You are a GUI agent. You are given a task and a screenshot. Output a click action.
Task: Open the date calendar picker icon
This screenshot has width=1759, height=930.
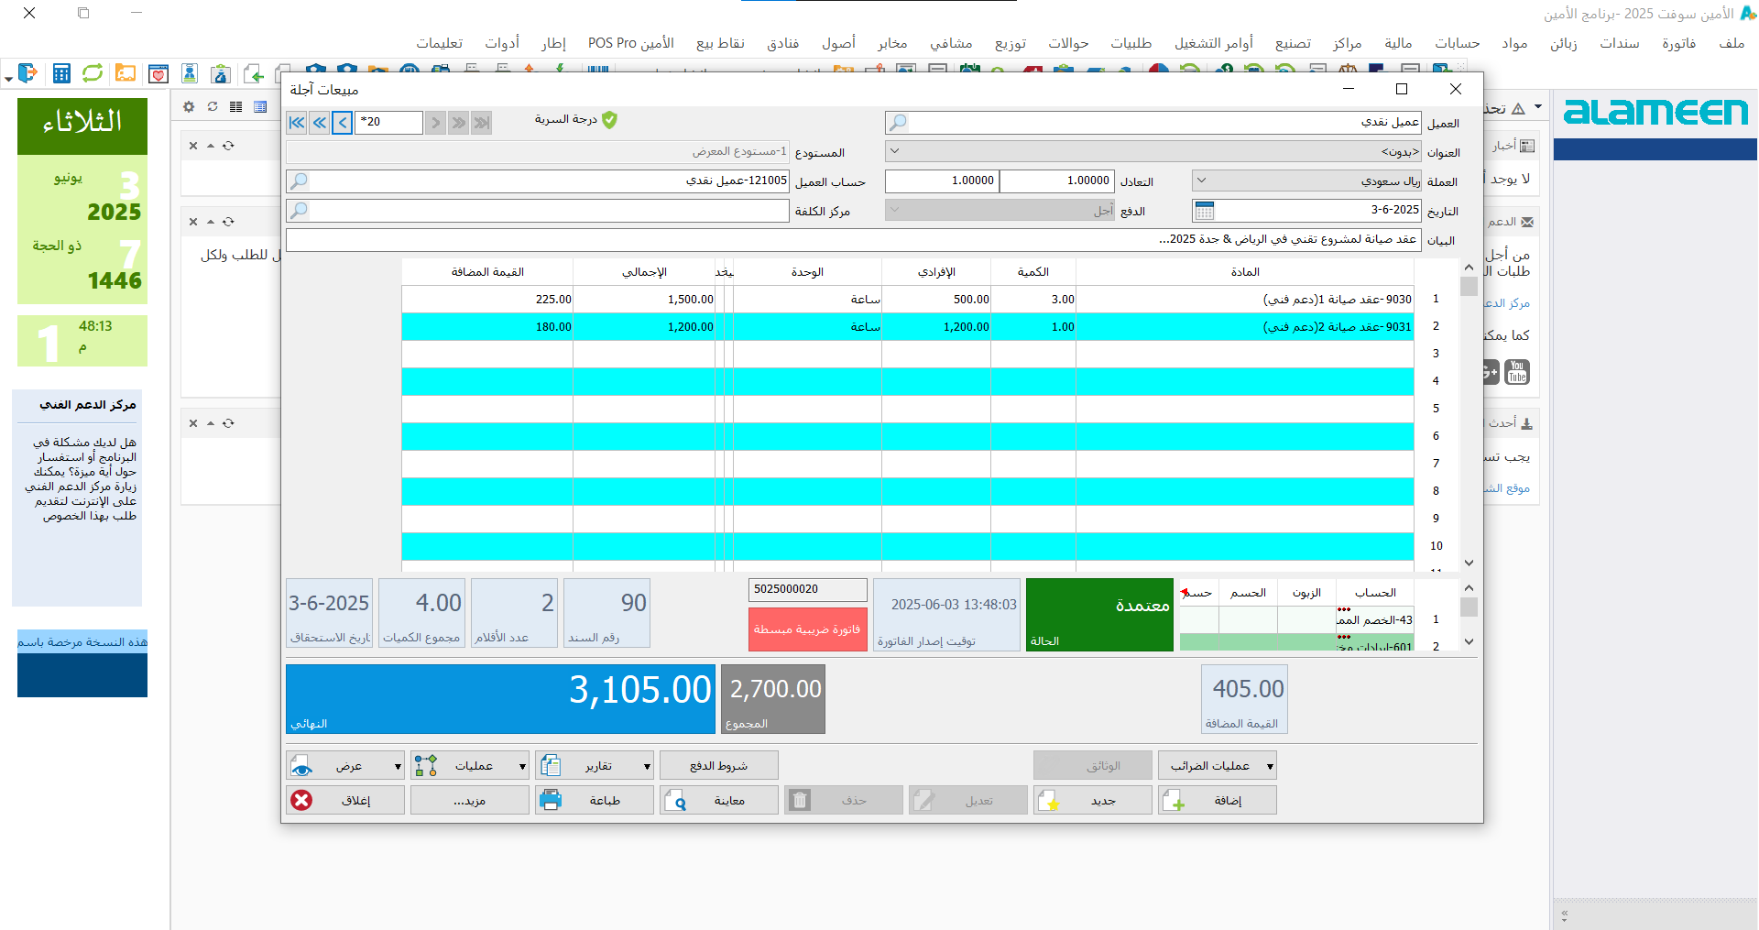[1205, 211]
